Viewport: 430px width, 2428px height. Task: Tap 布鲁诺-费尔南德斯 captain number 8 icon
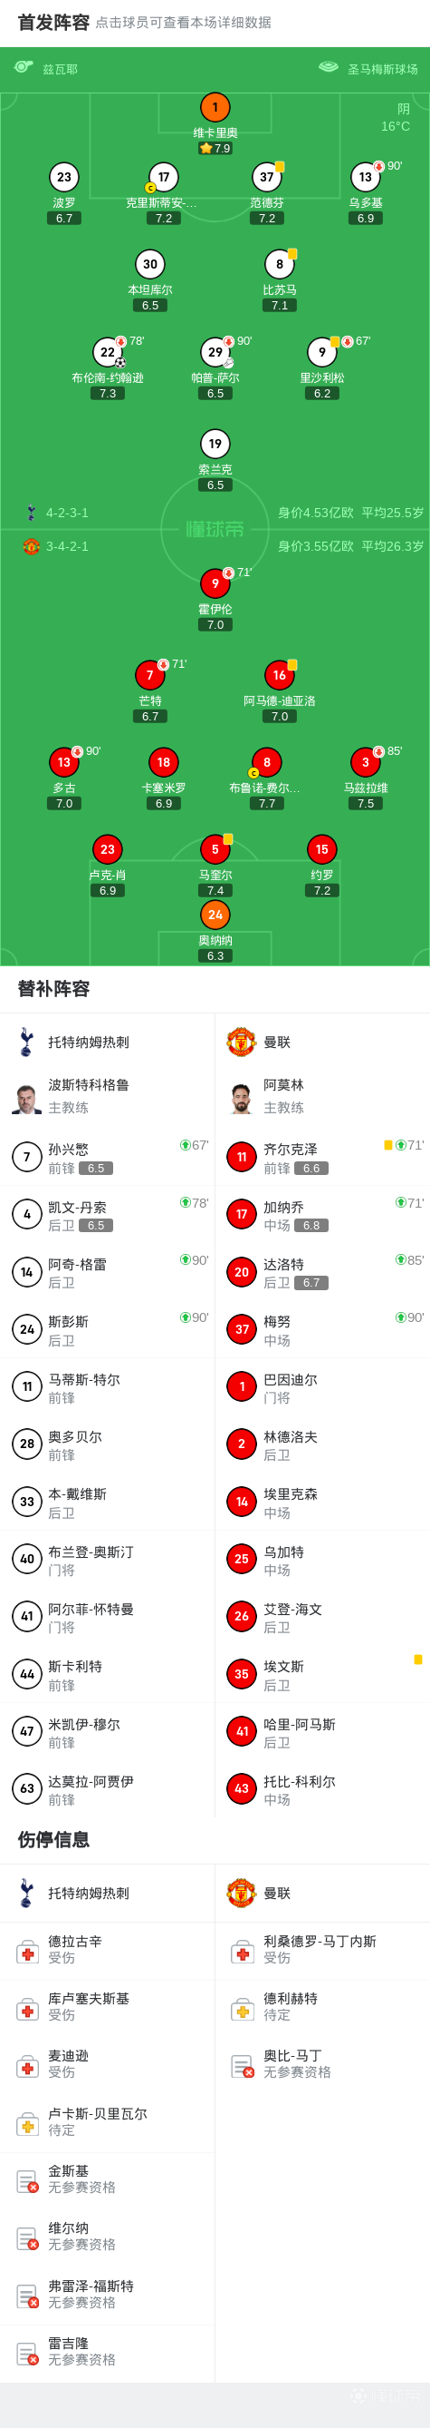(x=266, y=762)
